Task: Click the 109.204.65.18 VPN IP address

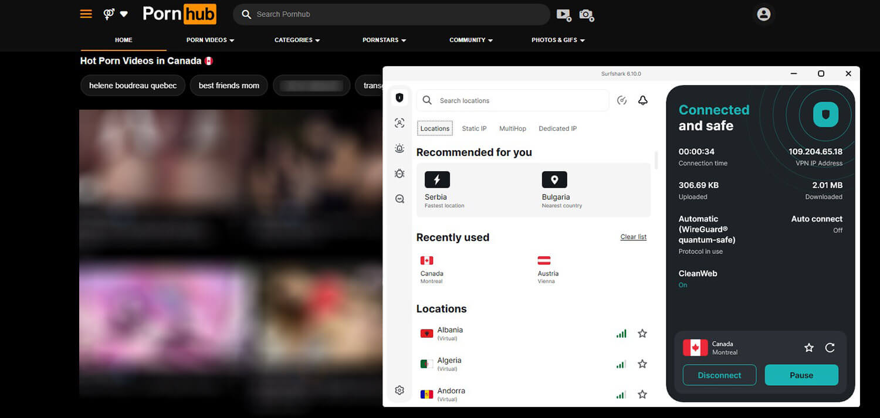Action: click(815, 152)
